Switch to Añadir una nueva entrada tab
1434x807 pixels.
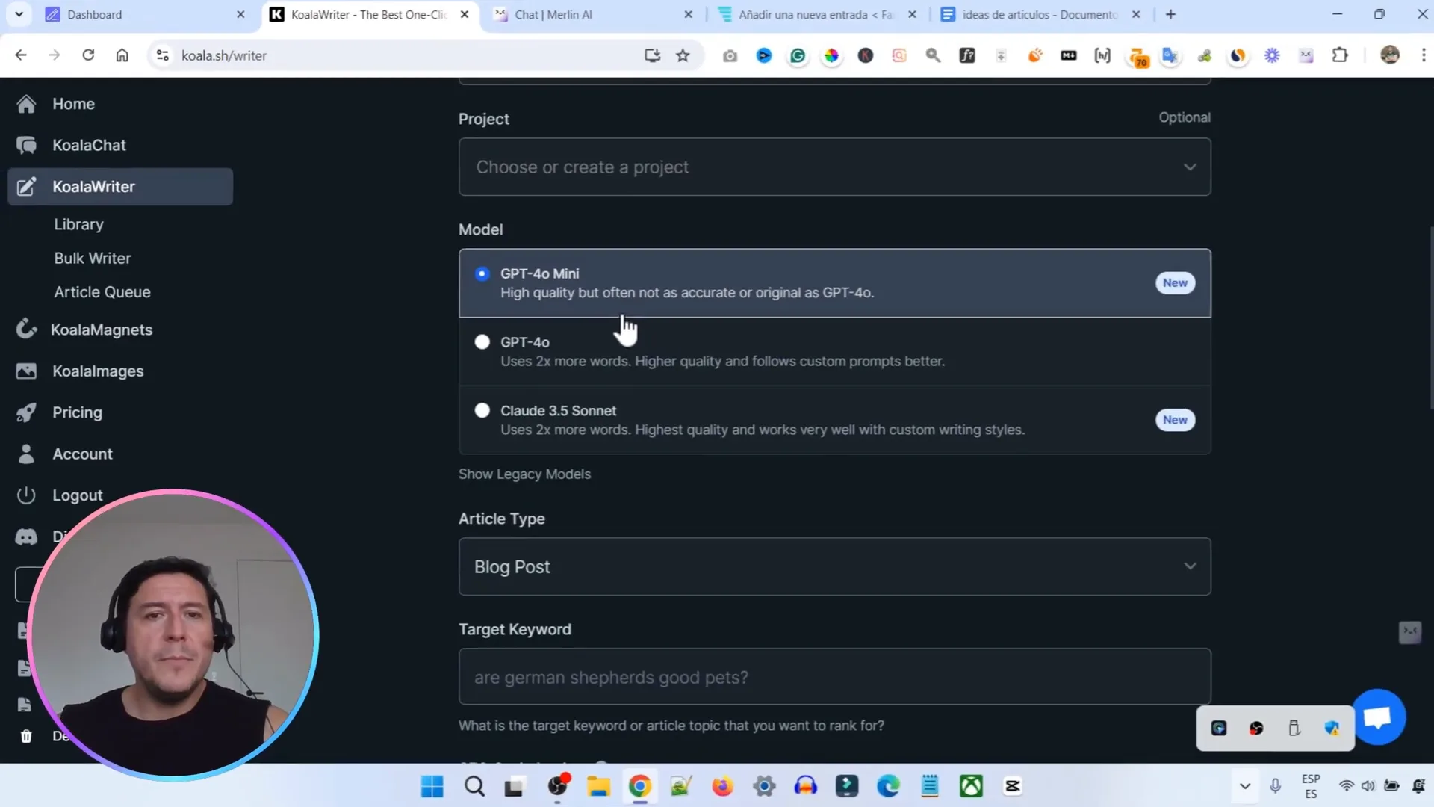pyautogui.click(x=817, y=14)
